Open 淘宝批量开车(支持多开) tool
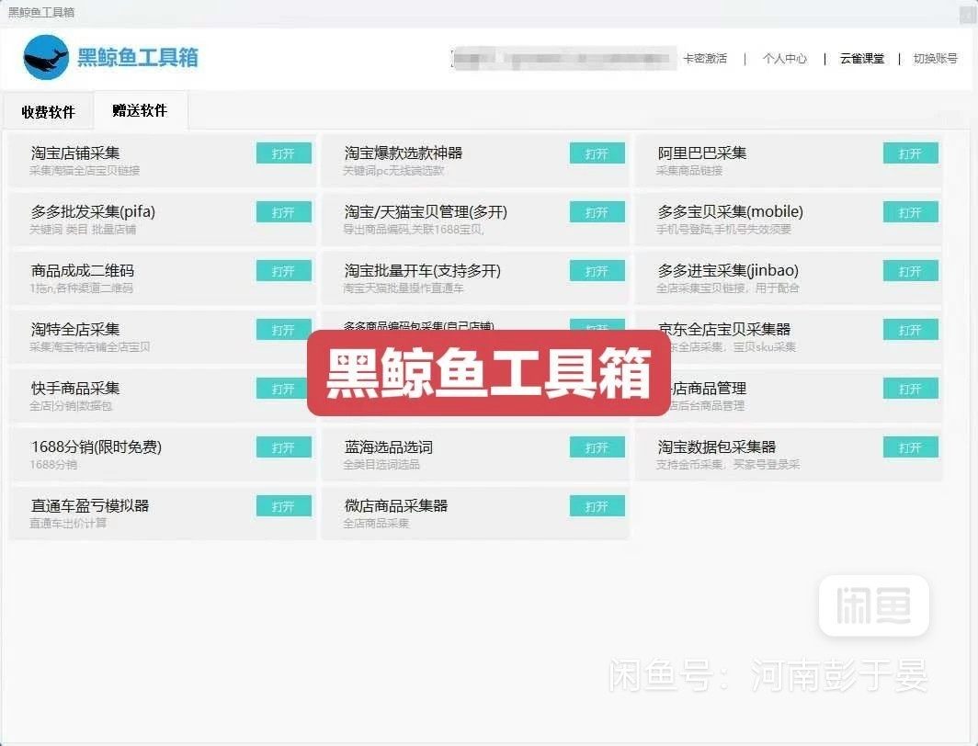Viewport: 978px width, 746px height. tap(597, 271)
